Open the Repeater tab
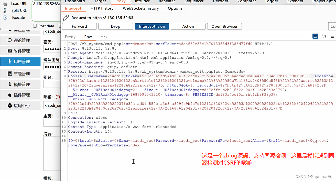The height and width of the screenshot is (181, 336). pos(167,2)
